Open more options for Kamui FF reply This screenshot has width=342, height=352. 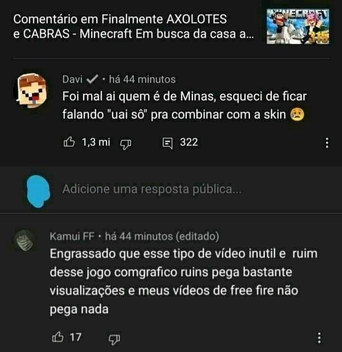coord(320,338)
